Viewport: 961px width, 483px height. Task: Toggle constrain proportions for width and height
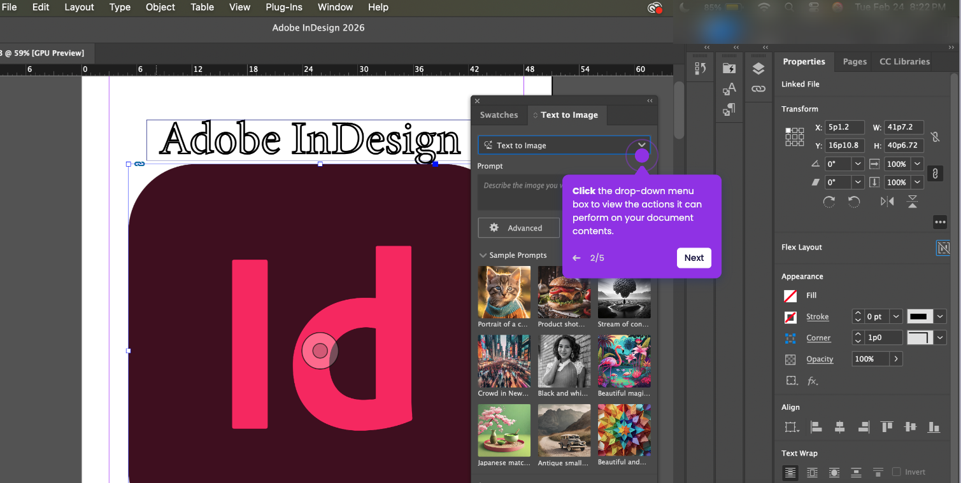[935, 136]
